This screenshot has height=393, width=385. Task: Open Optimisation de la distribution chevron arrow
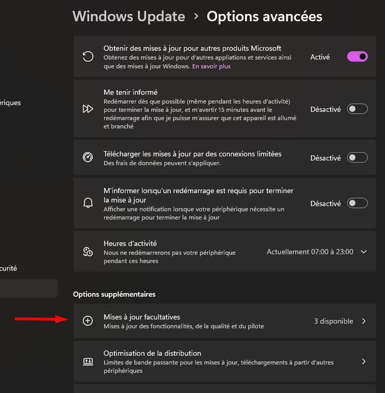point(364,361)
